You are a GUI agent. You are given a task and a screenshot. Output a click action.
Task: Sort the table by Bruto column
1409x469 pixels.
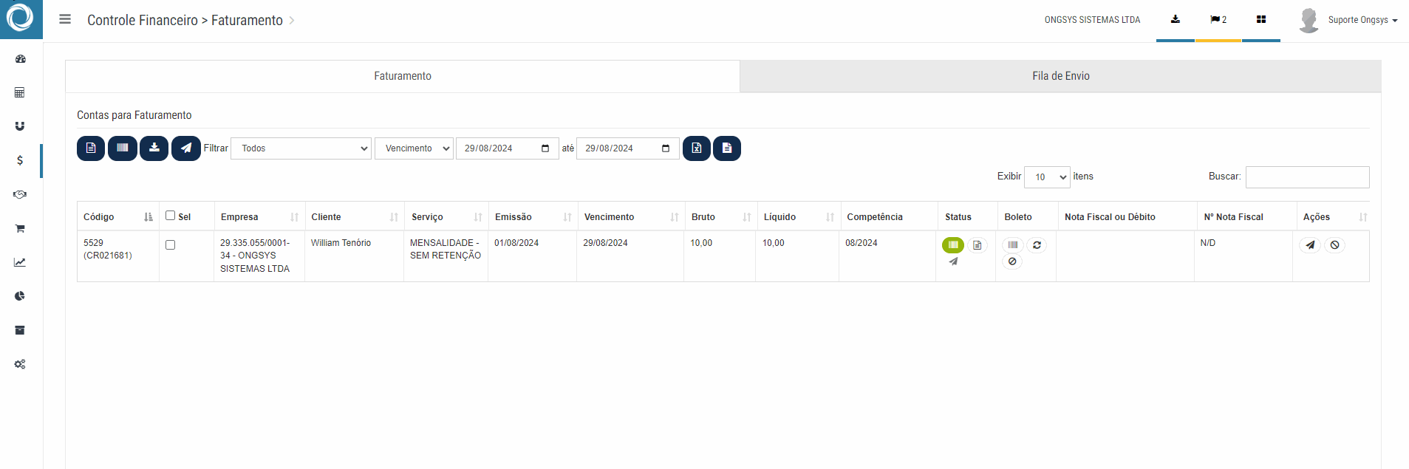click(720, 217)
